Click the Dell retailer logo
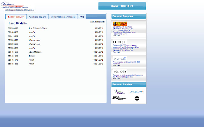 click(137, 98)
